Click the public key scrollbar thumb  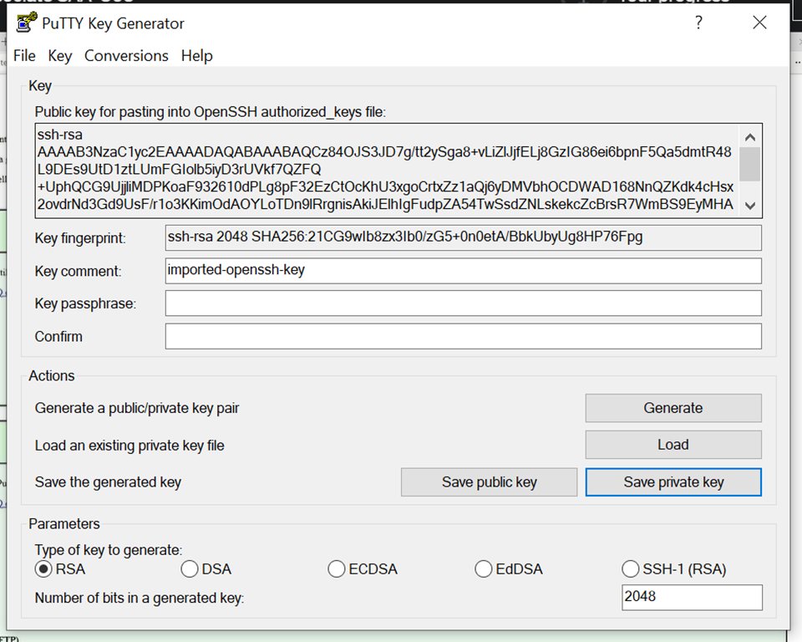tap(750, 164)
